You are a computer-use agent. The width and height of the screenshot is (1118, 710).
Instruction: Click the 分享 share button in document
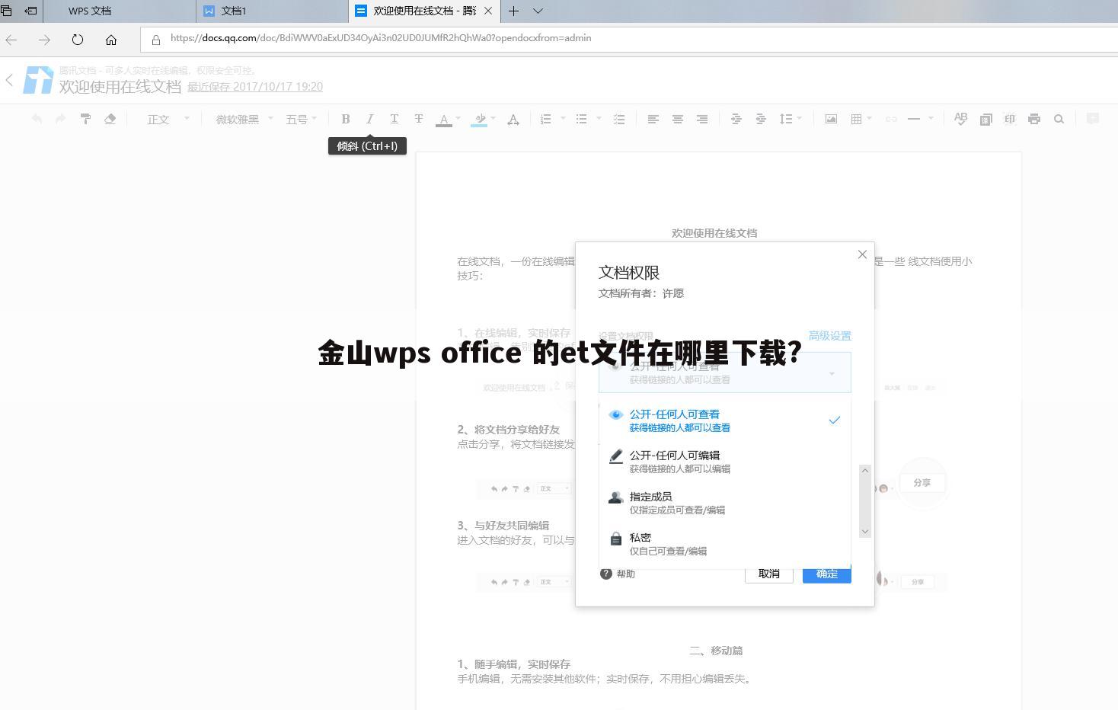(x=922, y=483)
